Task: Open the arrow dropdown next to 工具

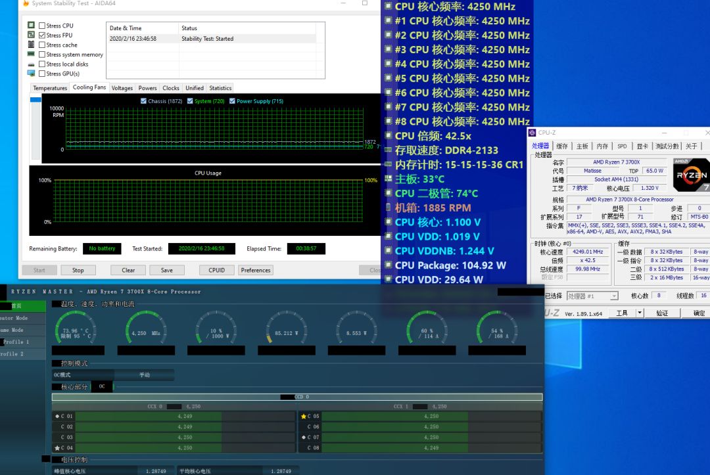Action: tap(640, 313)
